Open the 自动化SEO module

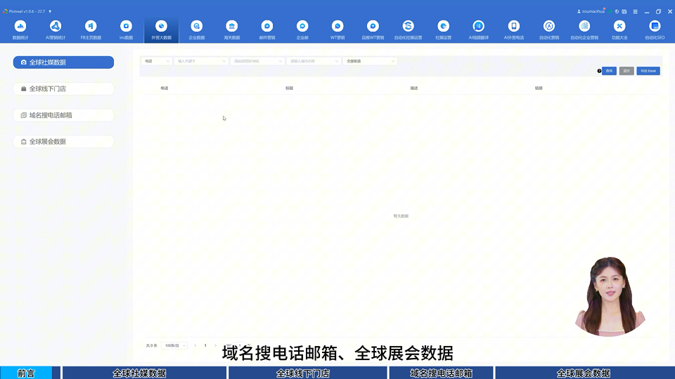[x=655, y=29]
